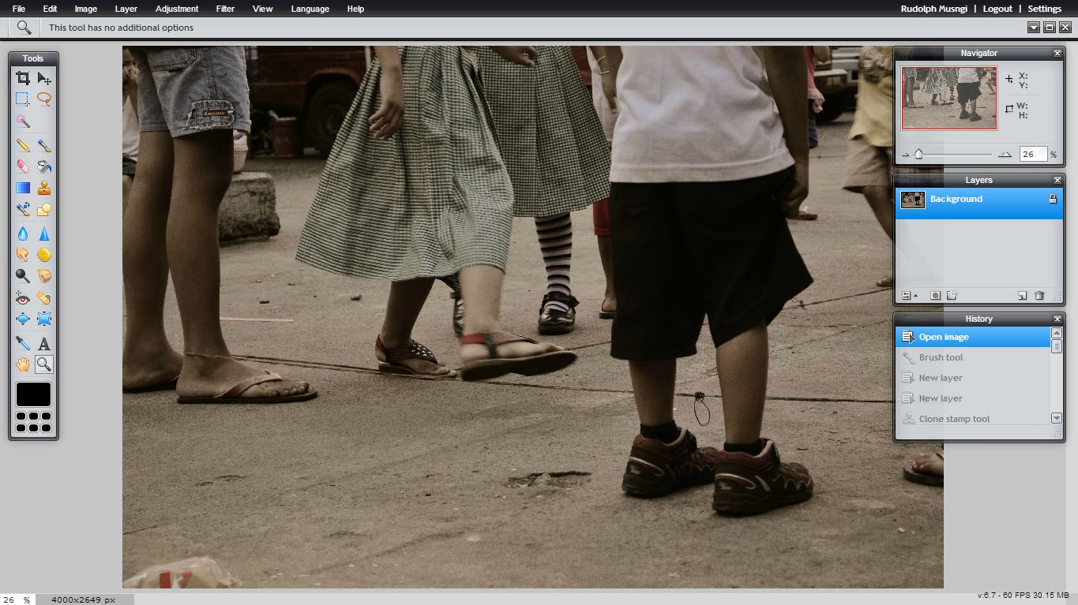Viewport: 1078px width, 605px height.
Task: Select the Move tool
Action: pos(44,77)
